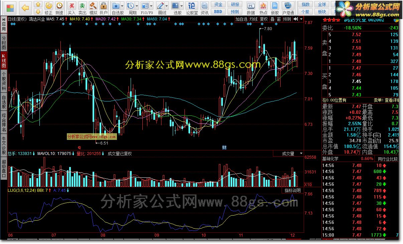Switch to the 分时图 sidebar tab

click(4, 43)
